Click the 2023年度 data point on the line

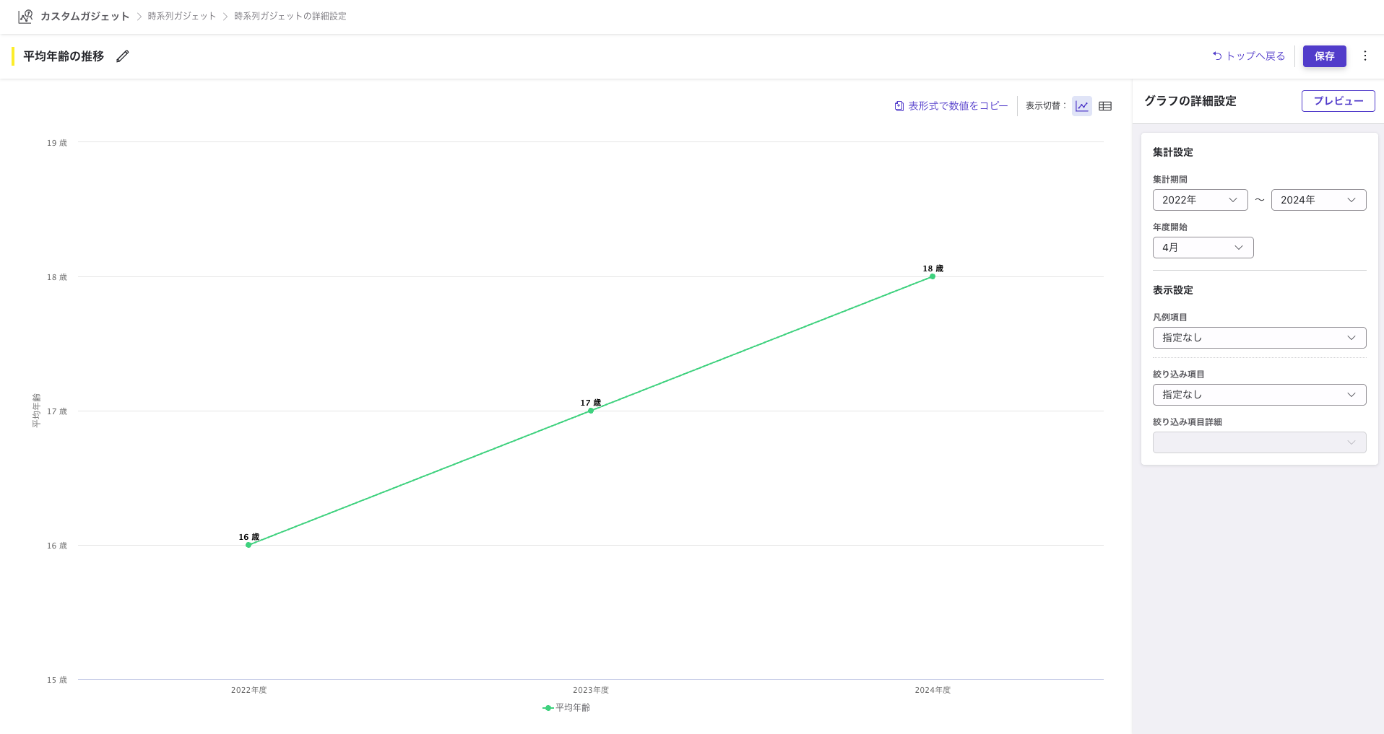591,411
